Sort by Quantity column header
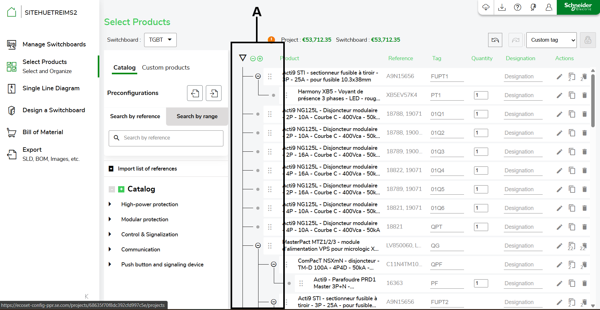Image resolution: width=600 pixels, height=310 pixels. (482, 58)
